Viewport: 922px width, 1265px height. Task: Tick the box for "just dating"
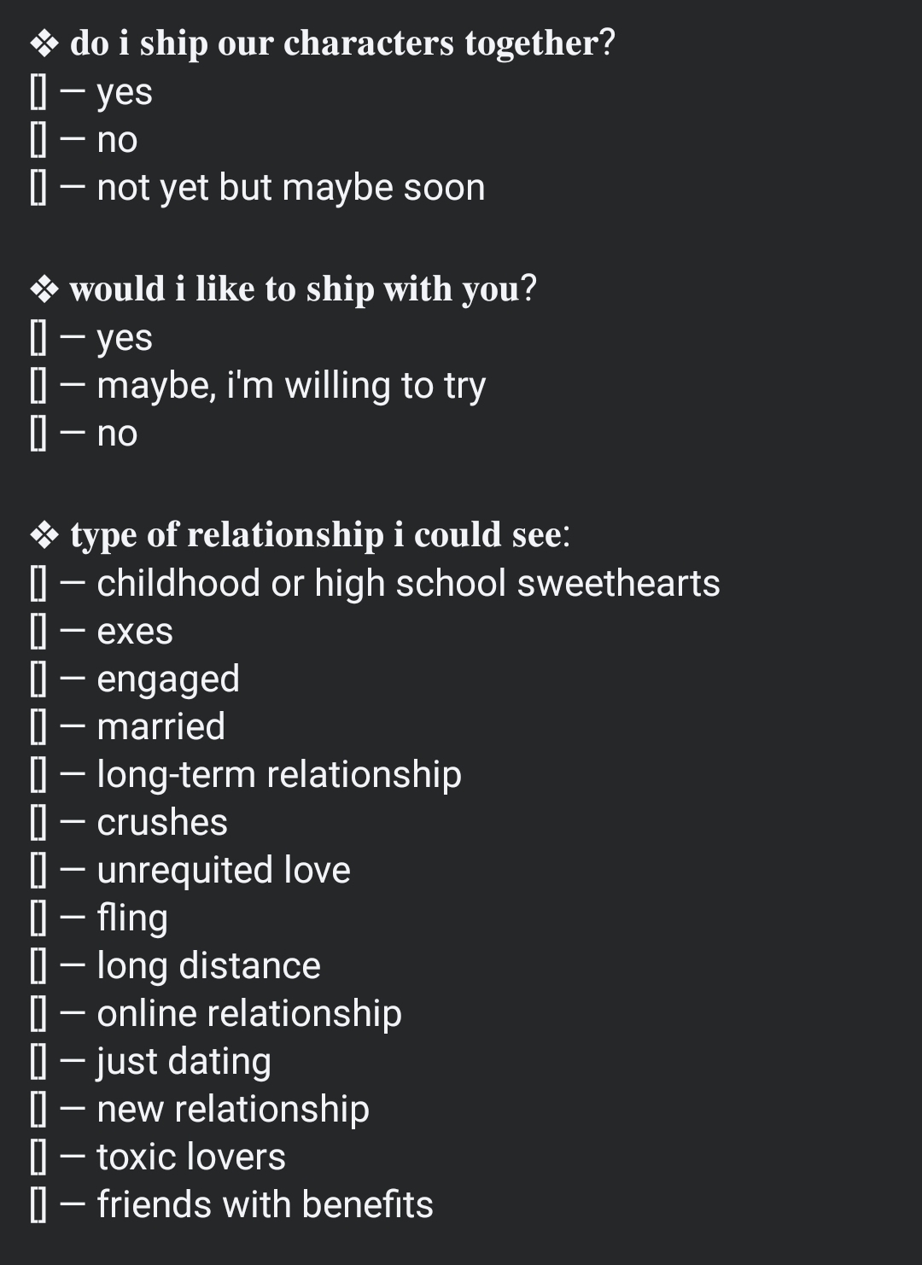pyautogui.click(x=38, y=1063)
